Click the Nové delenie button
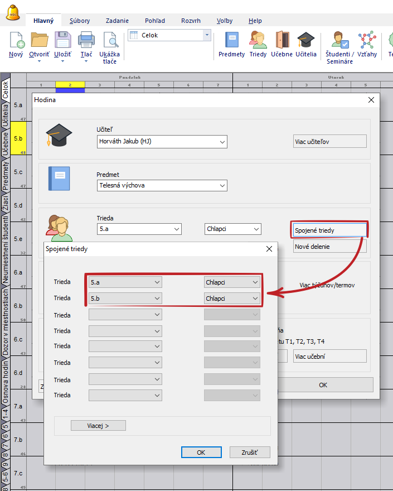 [330, 247]
